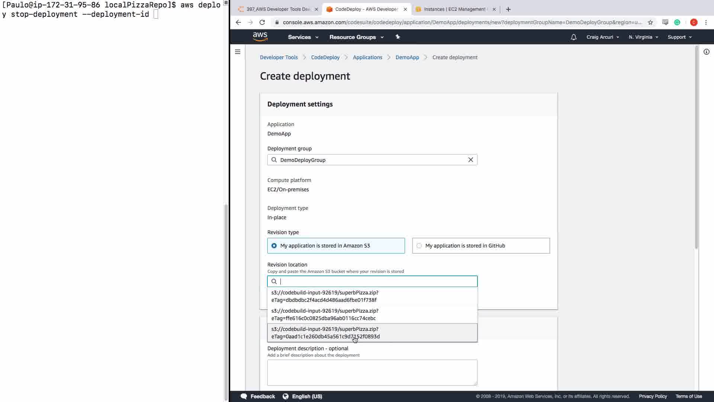
Task: Click the pin shortcuts icon in navbar
Action: 398,37
